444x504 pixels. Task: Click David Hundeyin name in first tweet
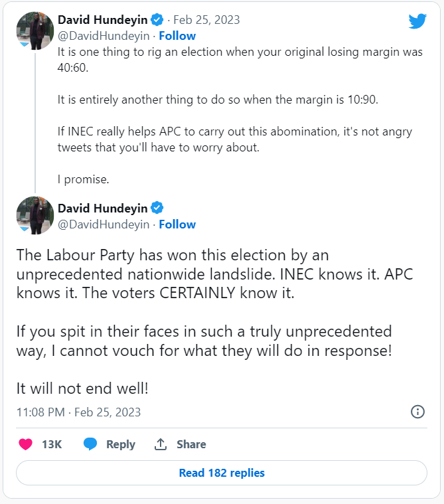[x=104, y=19]
